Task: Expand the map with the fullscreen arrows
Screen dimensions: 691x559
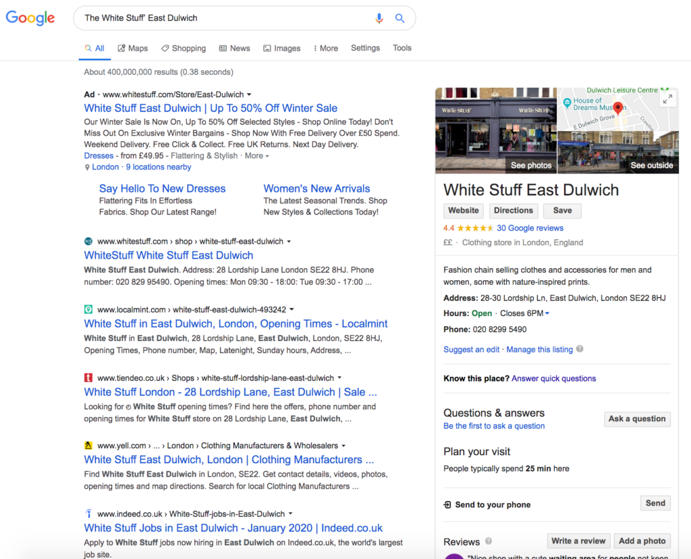Action: tap(667, 99)
